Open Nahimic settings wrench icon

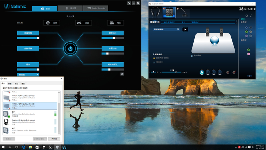click(129, 3)
